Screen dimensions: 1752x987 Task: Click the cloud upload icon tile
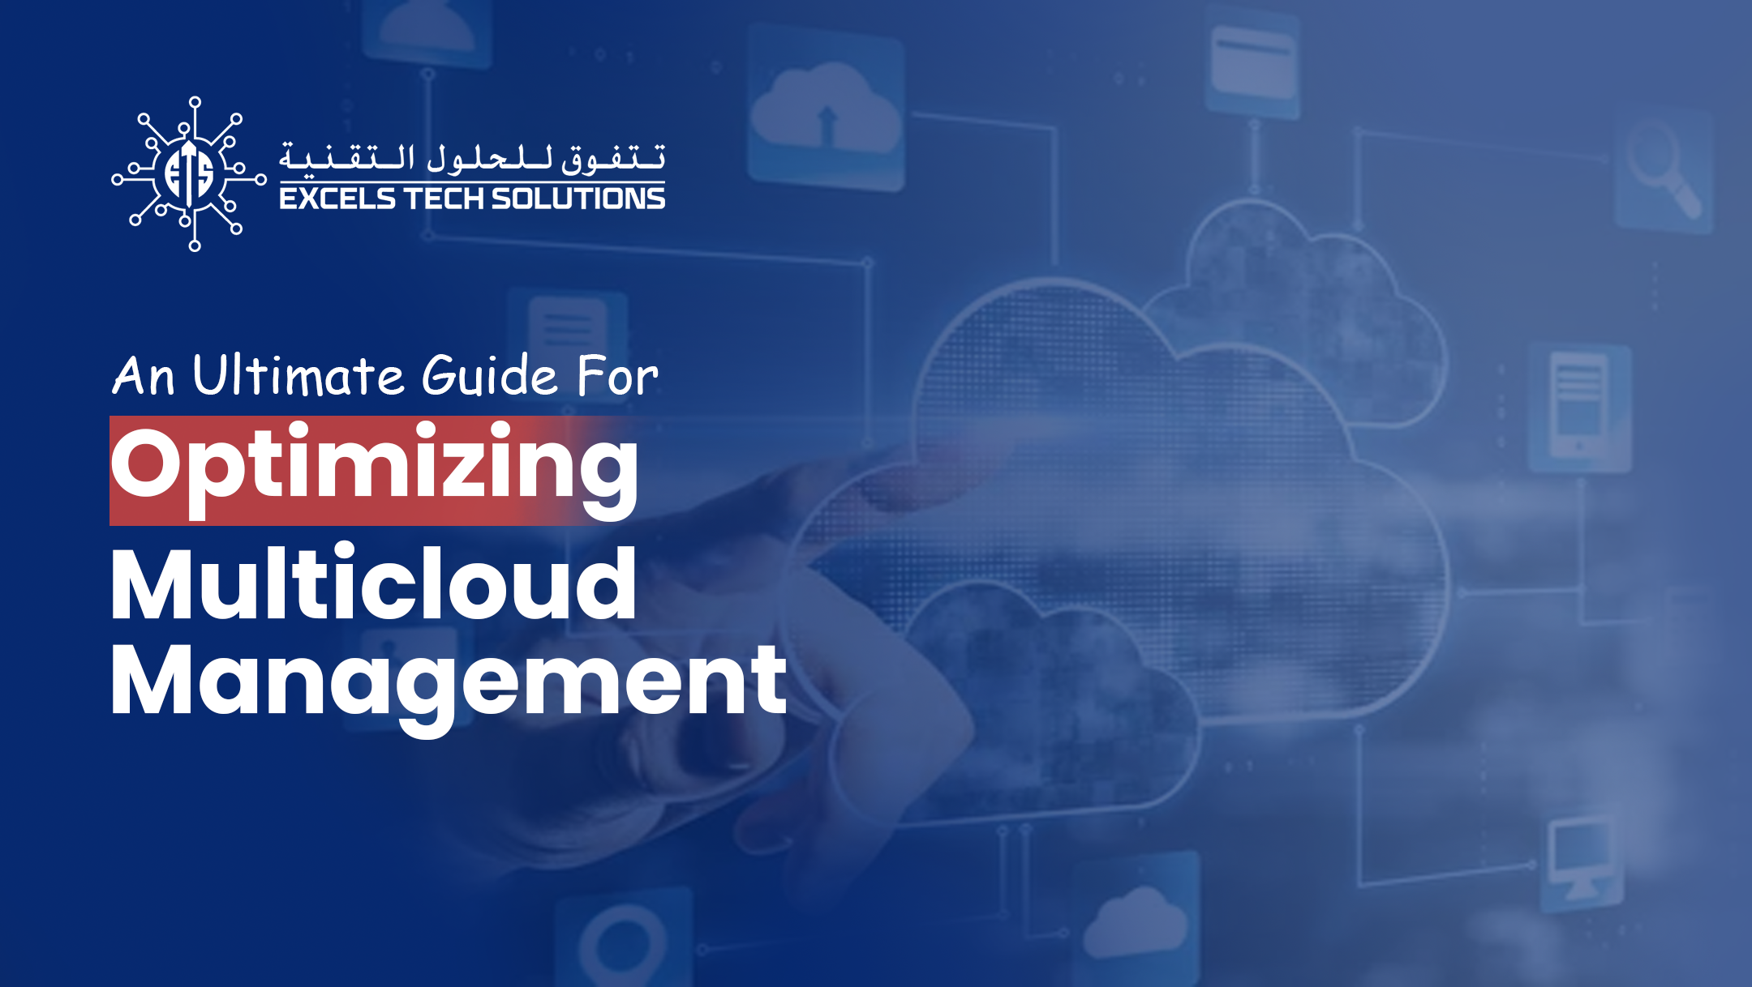click(x=826, y=109)
